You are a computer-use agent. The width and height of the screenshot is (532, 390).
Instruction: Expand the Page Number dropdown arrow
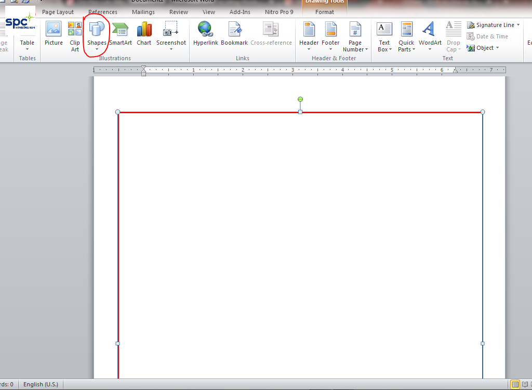pyautogui.click(x=366, y=49)
